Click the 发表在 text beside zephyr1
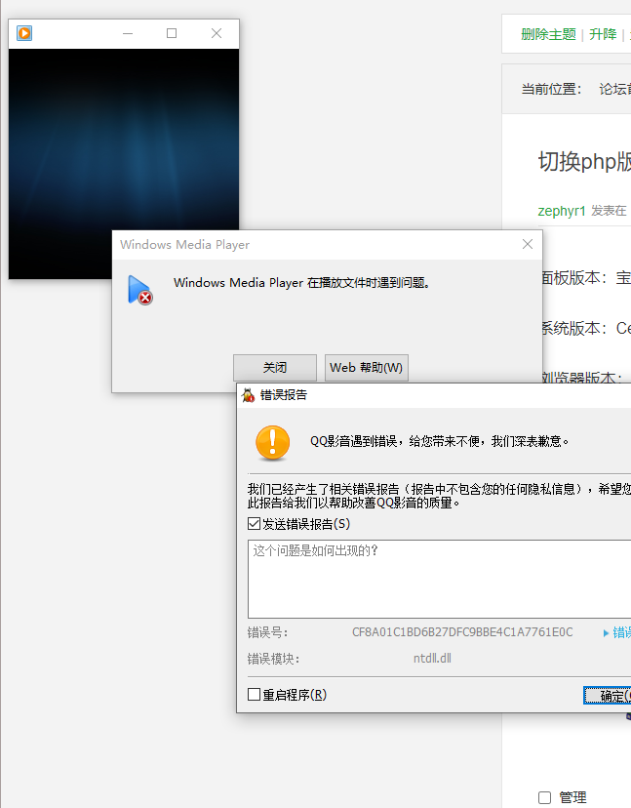631x808 pixels. point(609,211)
